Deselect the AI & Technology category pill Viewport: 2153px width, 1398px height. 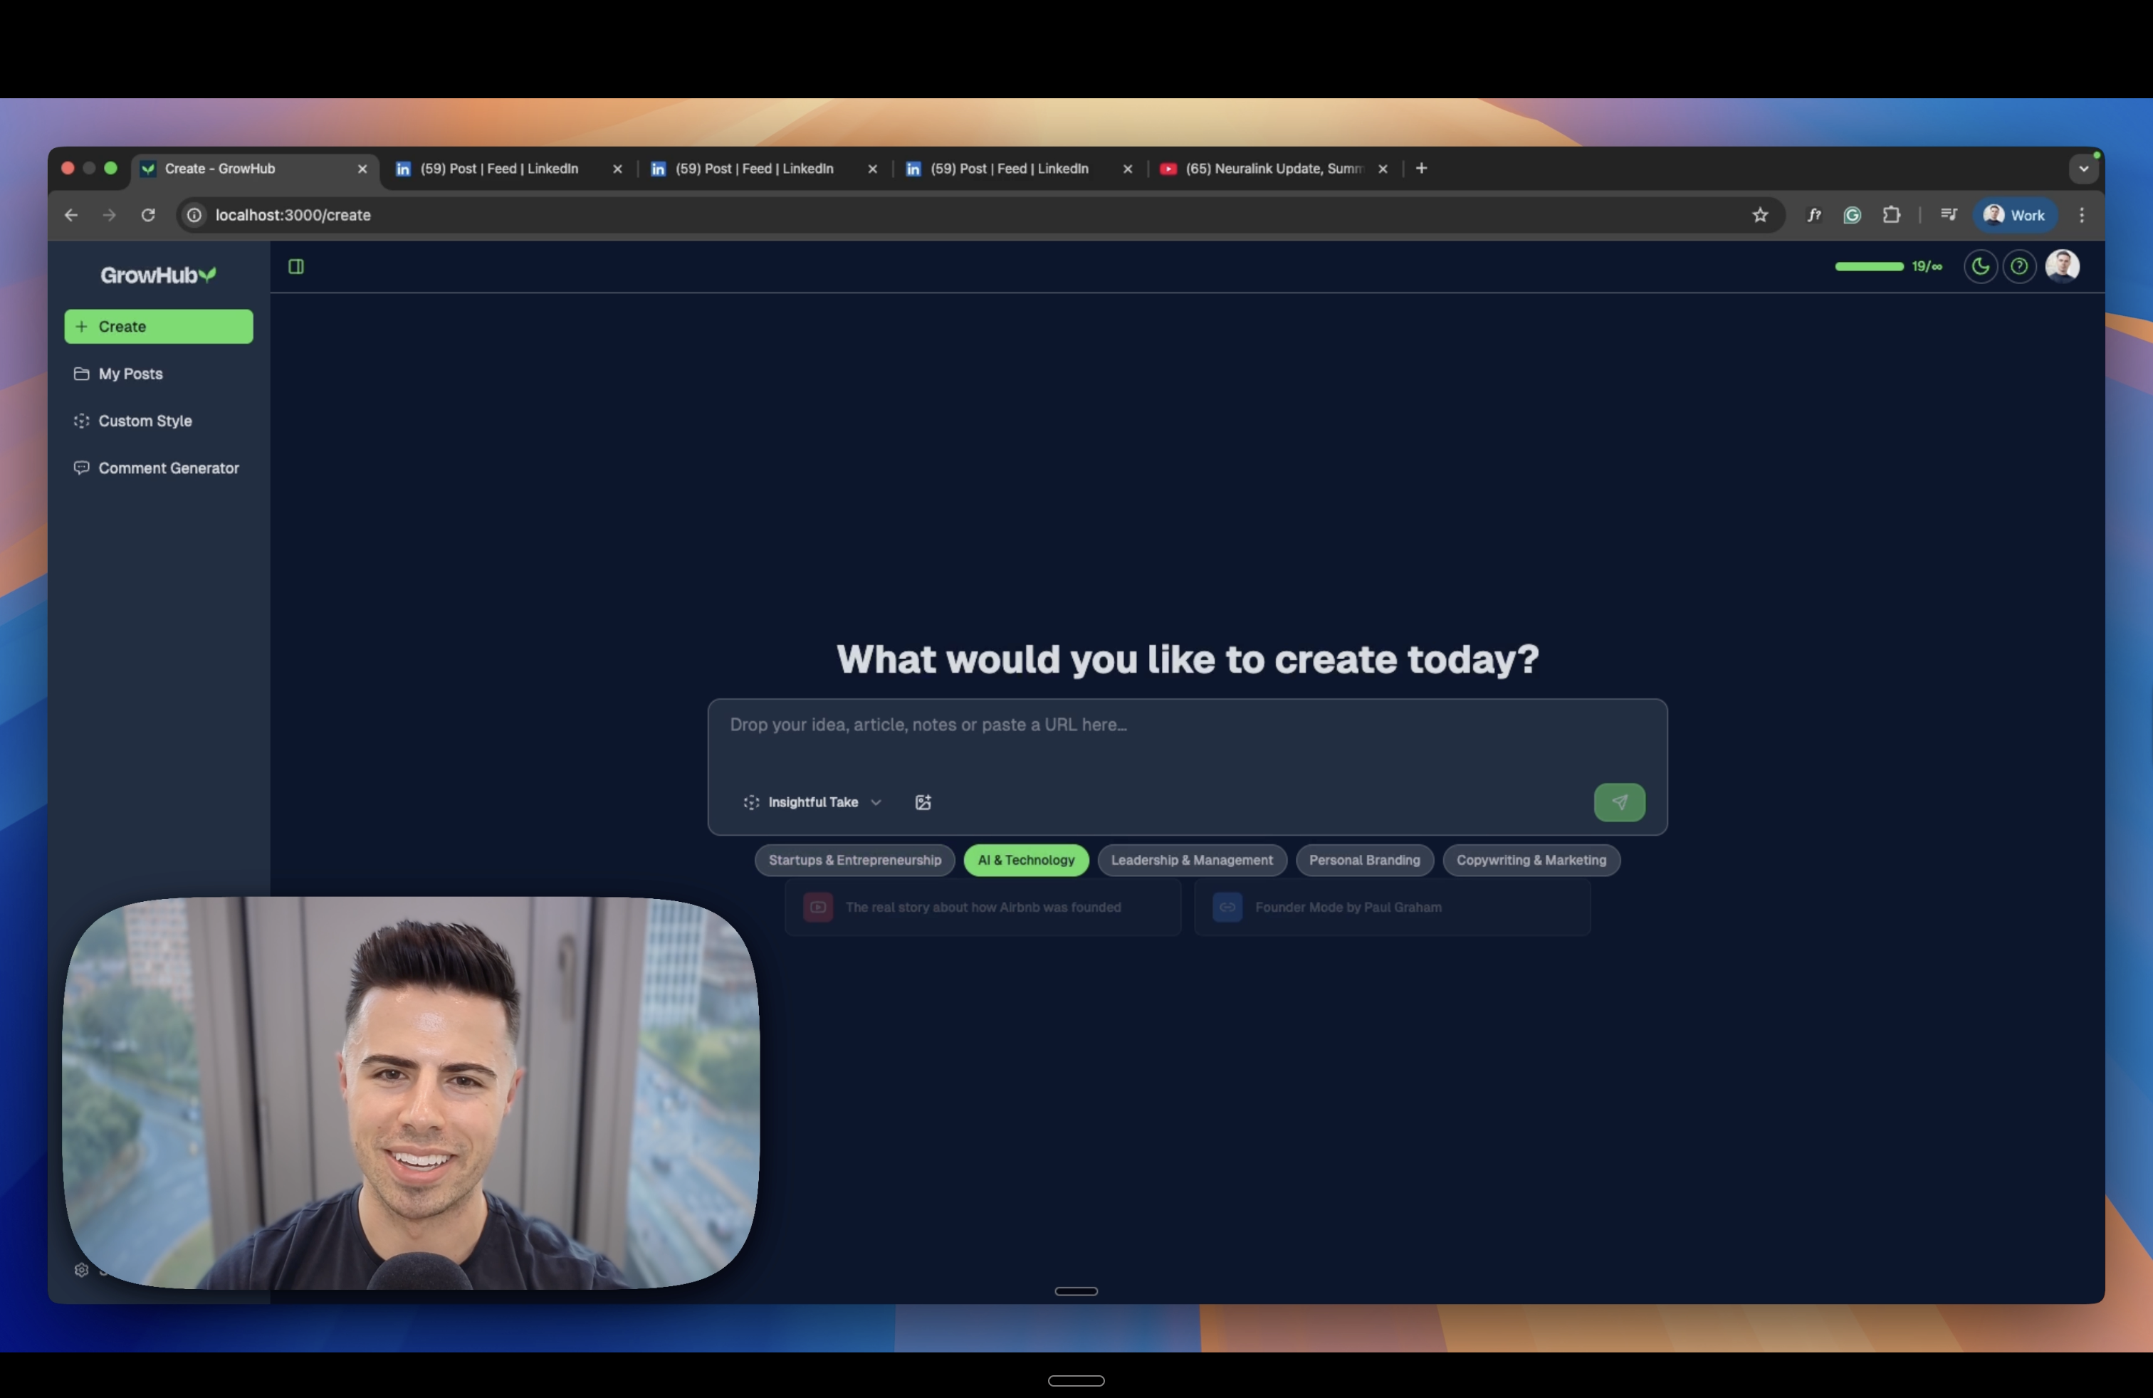pos(1026,860)
